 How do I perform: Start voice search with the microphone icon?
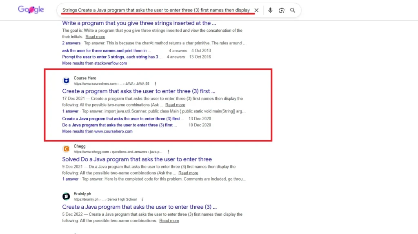270,10
